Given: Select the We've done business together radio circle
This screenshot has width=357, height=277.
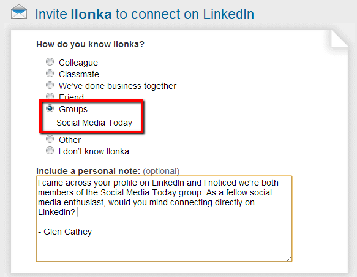Looking at the screenshot, I should click(x=50, y=85).
